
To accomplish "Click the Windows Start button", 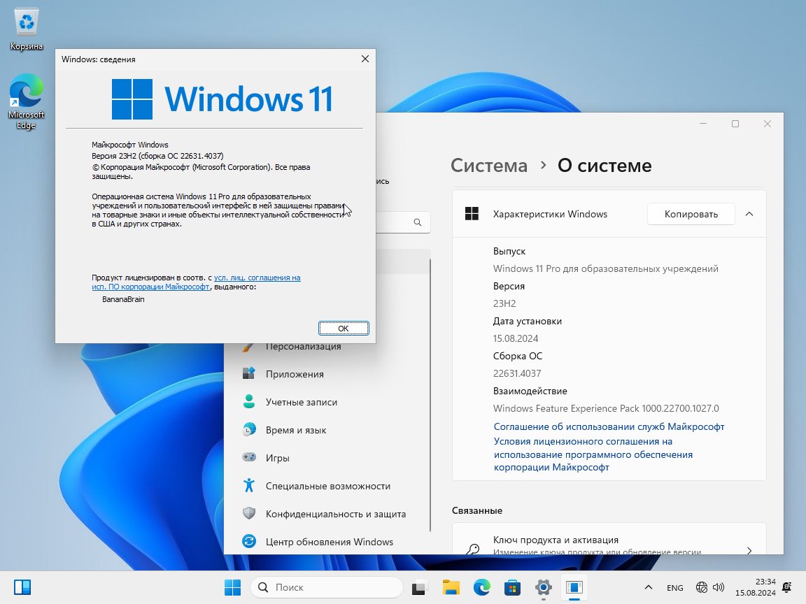I will point(232,587).
